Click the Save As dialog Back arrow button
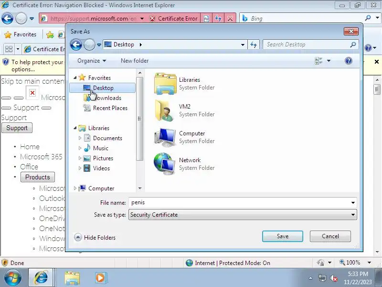382x287 pixels. coord(76,44)
